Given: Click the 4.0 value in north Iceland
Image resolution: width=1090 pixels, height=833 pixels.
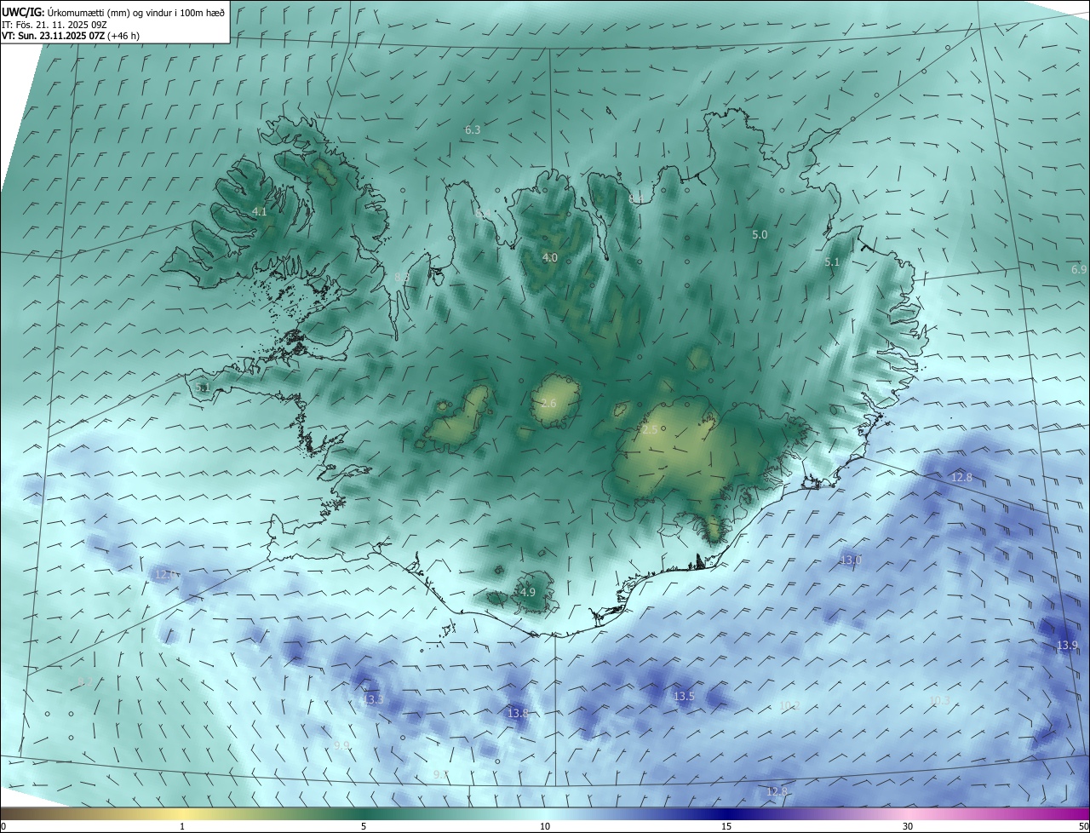Looking at the screenshot, I should (x=550, y=257).
